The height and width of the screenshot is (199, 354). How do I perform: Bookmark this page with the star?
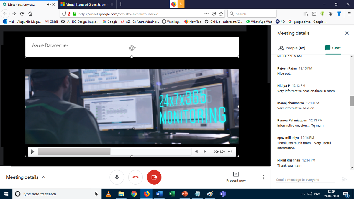pos(221,14)
